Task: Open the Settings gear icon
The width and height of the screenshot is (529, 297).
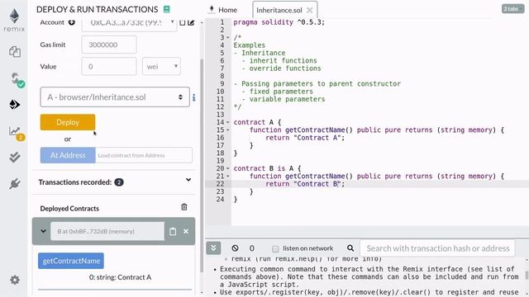Action: click(15, 280)
